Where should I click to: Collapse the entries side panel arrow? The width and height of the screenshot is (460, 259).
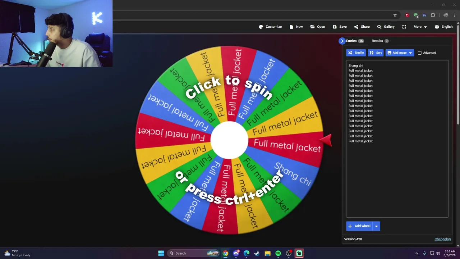click(x=342, y=41)
